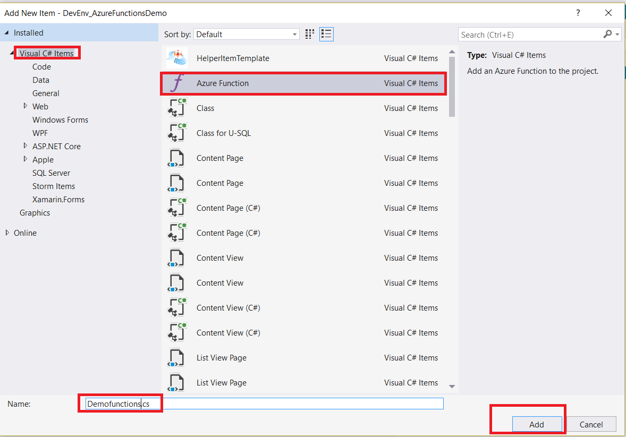Select the WPF category

[40, 133]
